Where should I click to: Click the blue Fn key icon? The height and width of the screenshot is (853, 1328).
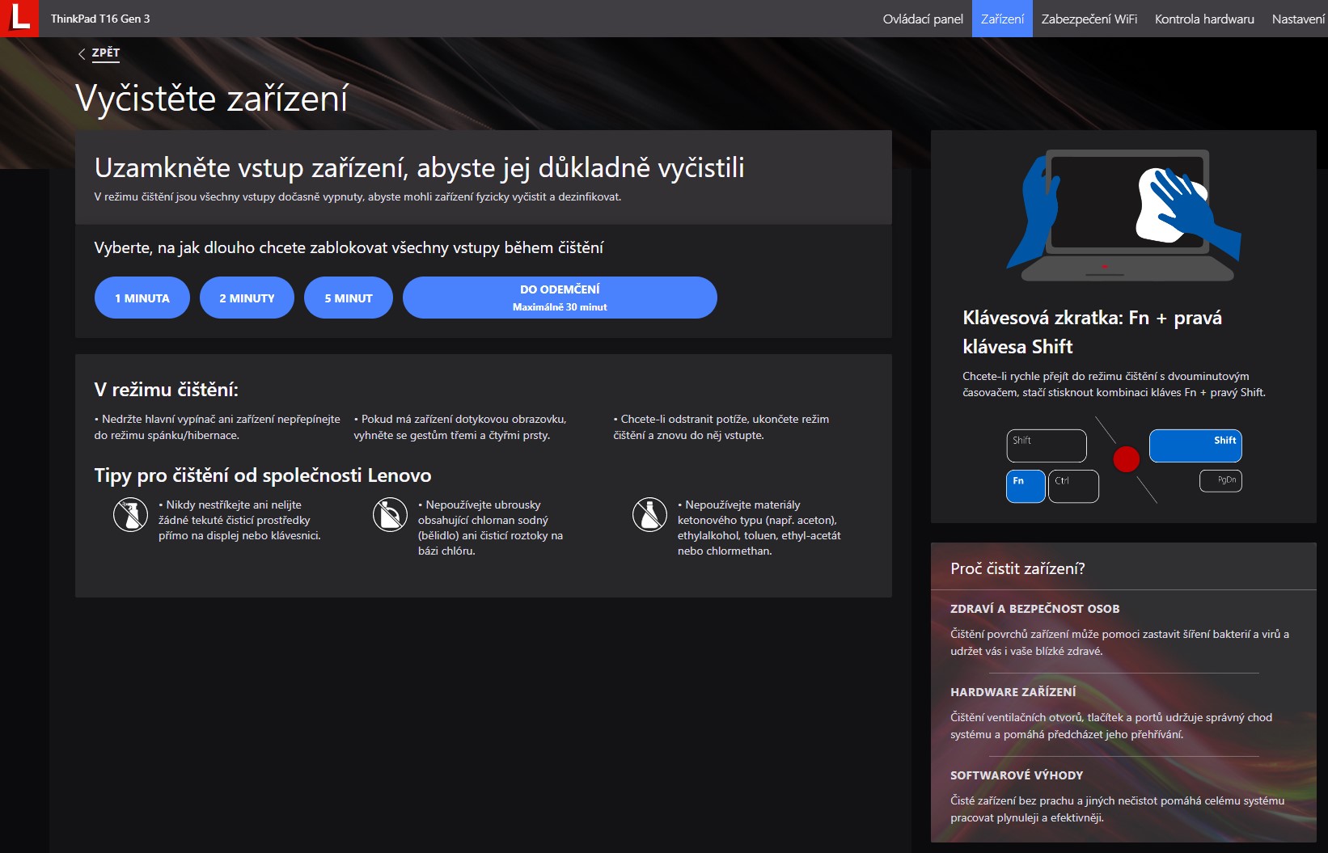[x=1025, y=486]
